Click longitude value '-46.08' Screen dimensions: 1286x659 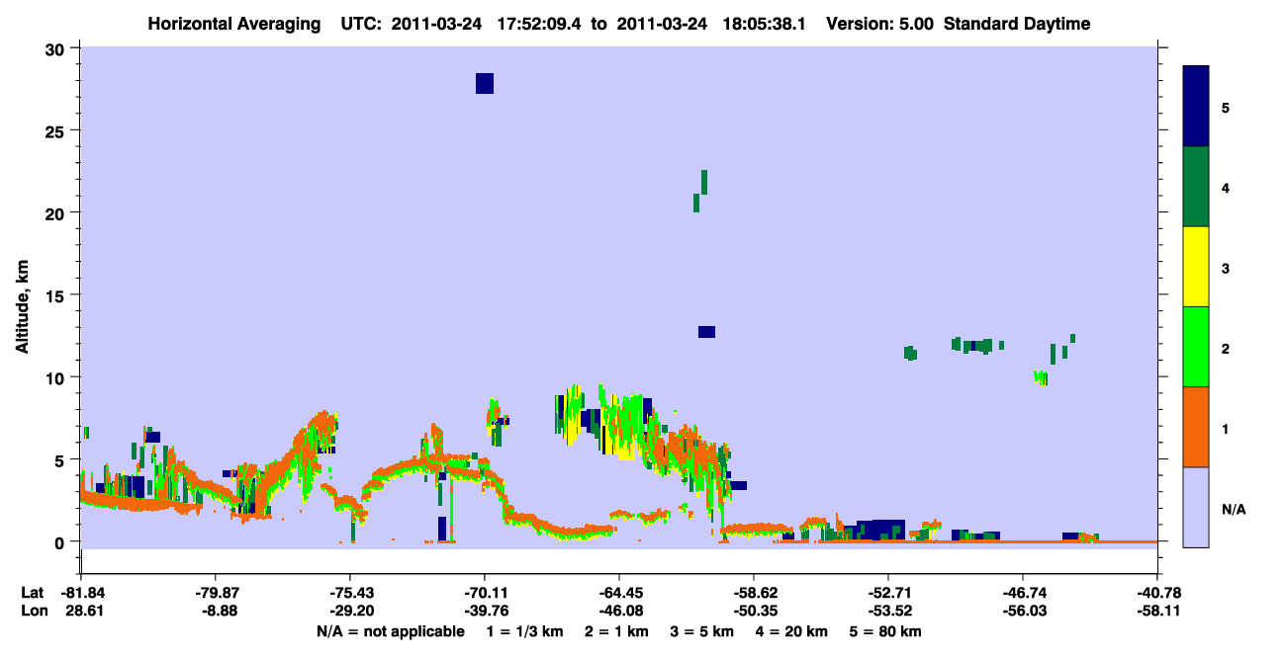point(619,612)
